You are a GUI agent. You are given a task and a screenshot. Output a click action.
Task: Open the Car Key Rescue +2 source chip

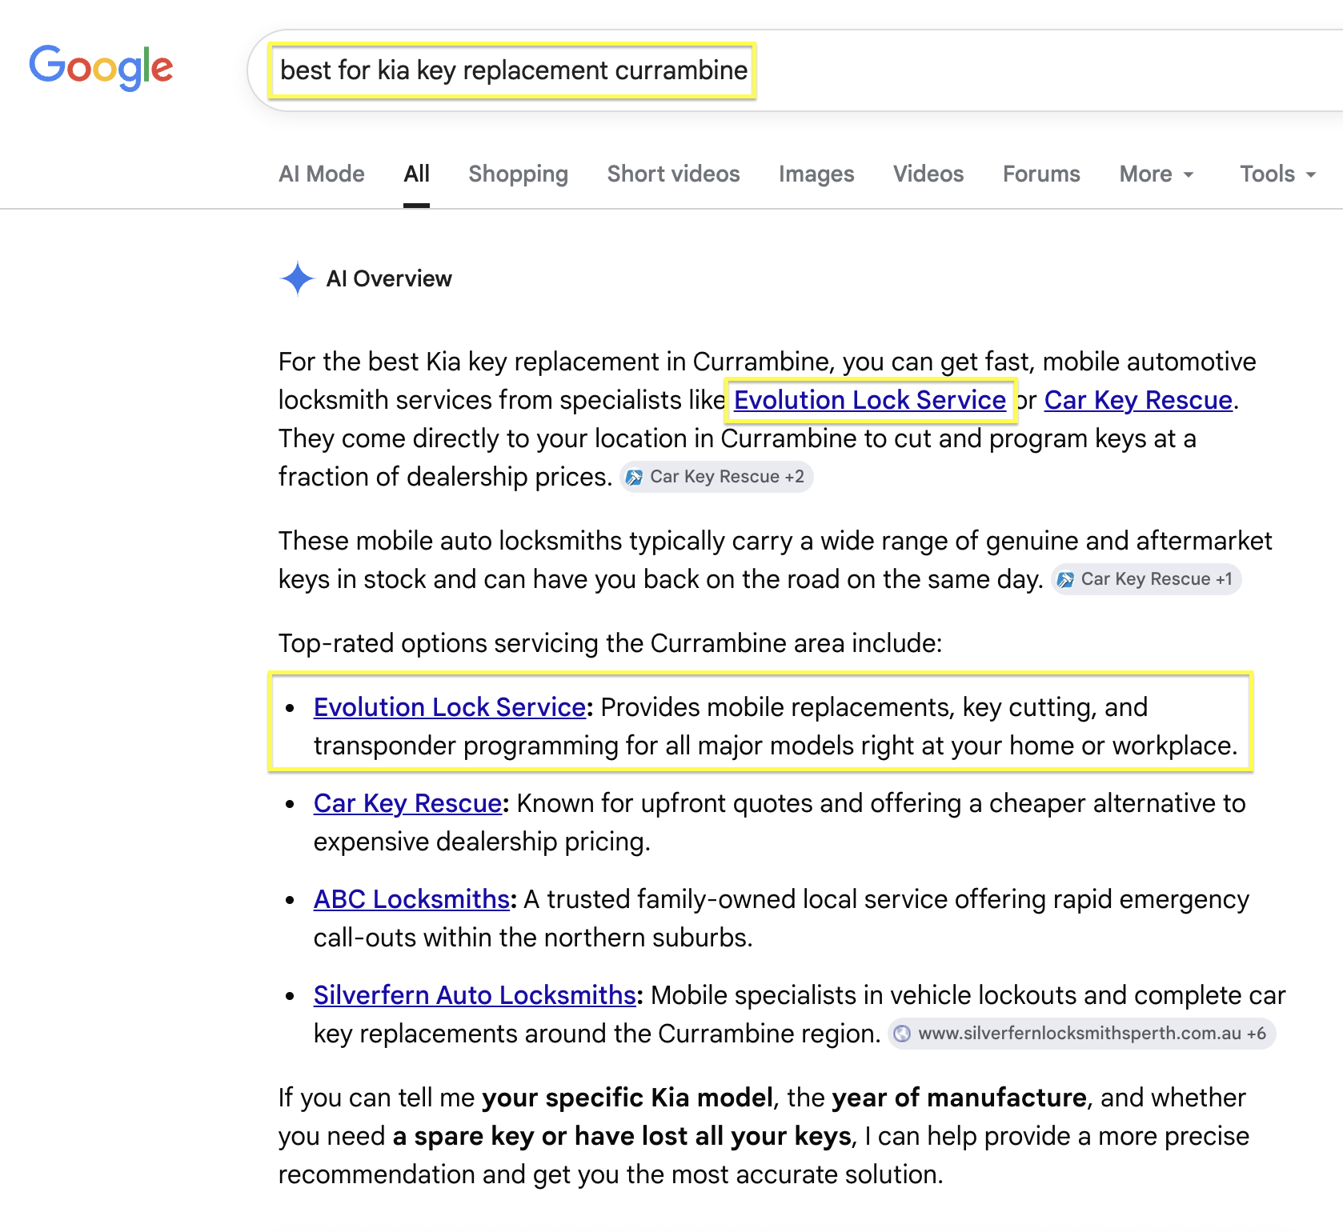pyautogui.click(x=716, y=477)
